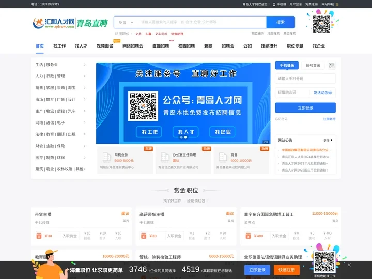372x279 pixels.
Task: Open 技能提升 nav item
Action: tap(269, 46)
